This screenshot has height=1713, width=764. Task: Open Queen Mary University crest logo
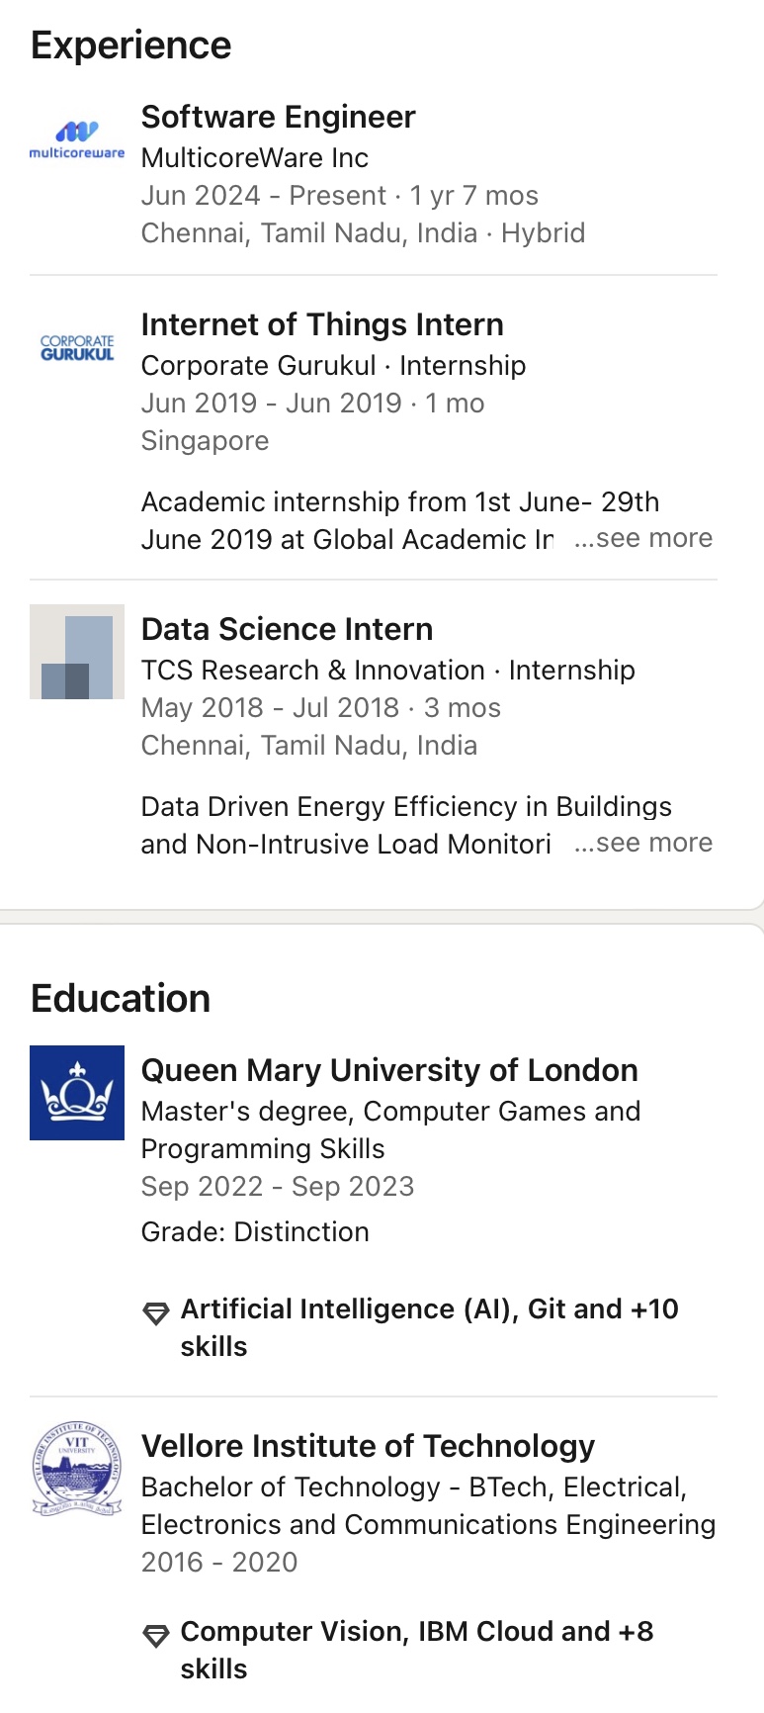[77, 1093]
